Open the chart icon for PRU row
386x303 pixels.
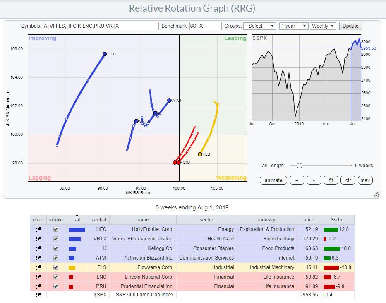pyautogui.click(x=38, y=286)
